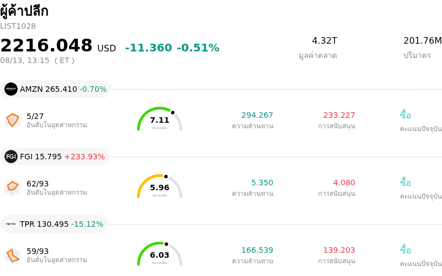Screen dimensions: 442x276
Task: Open TPR 59/93 rank radar icon
Action: 12,255
